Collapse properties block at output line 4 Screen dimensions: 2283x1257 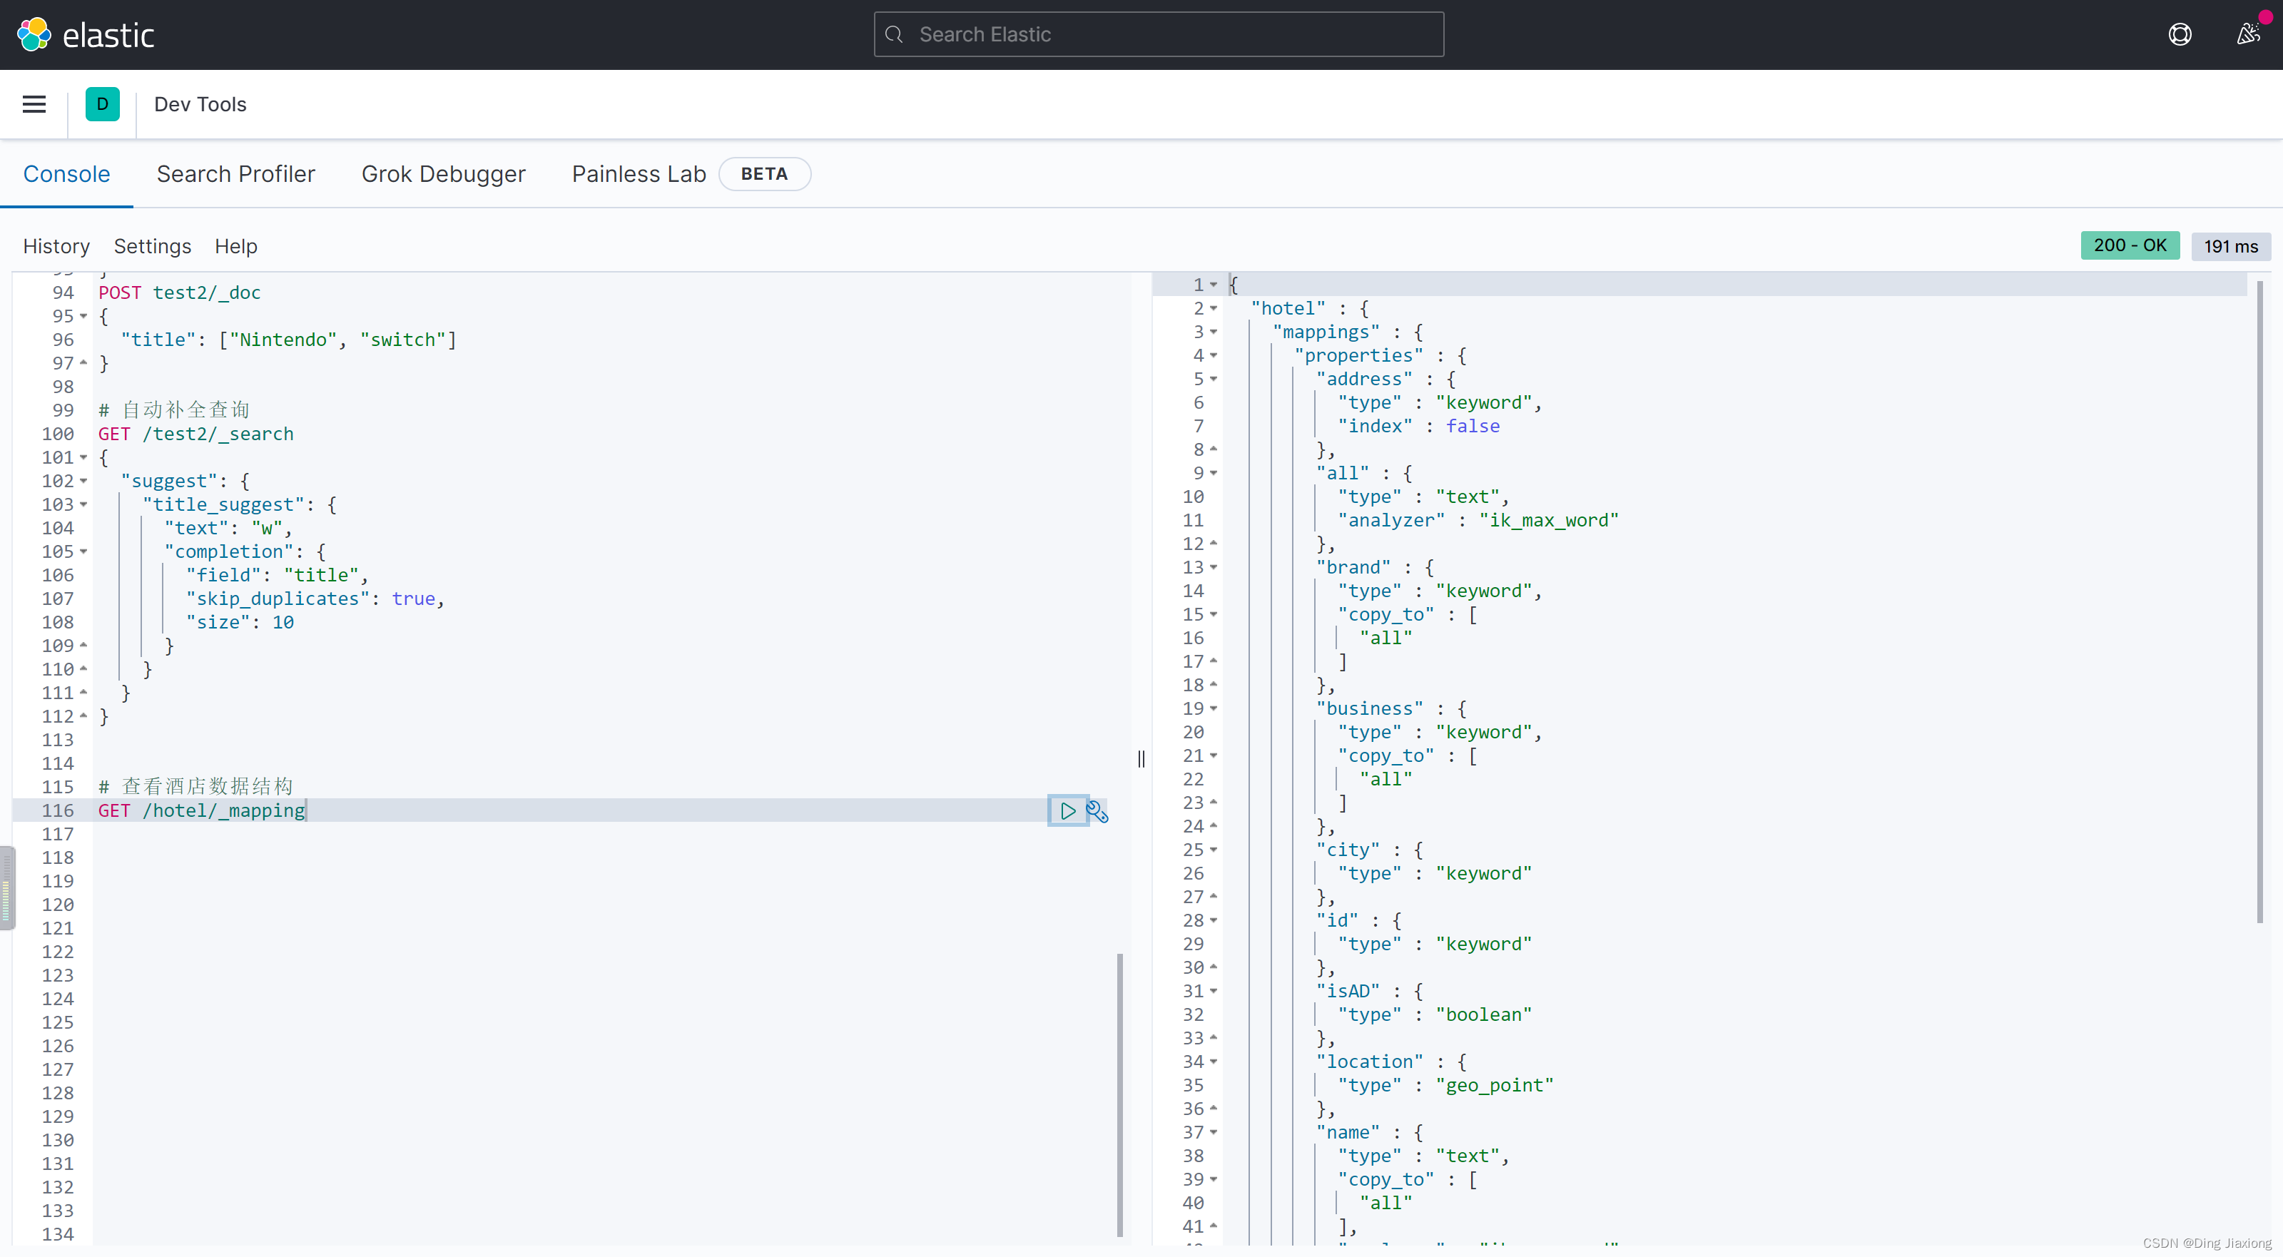coord(1214,355)
